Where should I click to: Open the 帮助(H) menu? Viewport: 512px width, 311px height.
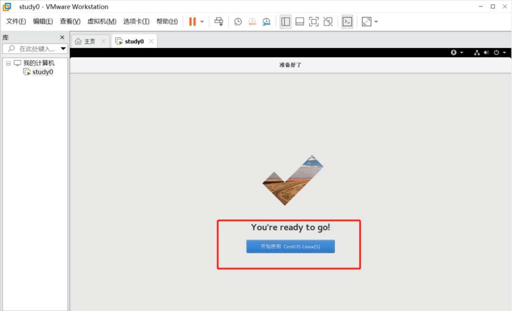pyautogui.click(x=167, y=21)
